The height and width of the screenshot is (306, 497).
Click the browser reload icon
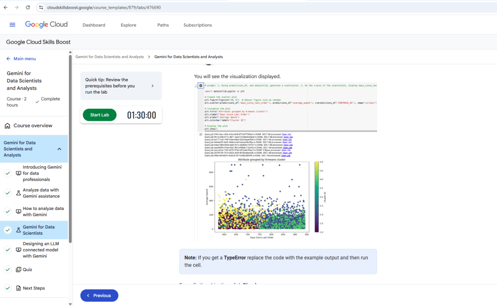[28, 7]
